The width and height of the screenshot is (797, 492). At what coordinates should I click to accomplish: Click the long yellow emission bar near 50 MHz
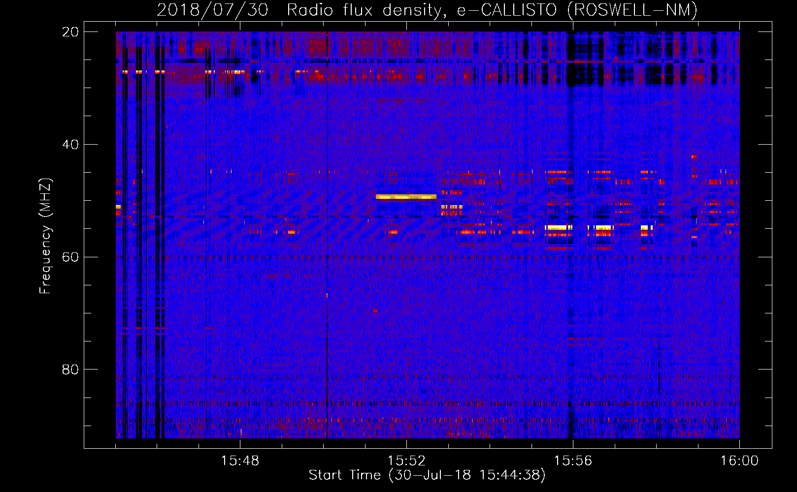click(406, 197)
